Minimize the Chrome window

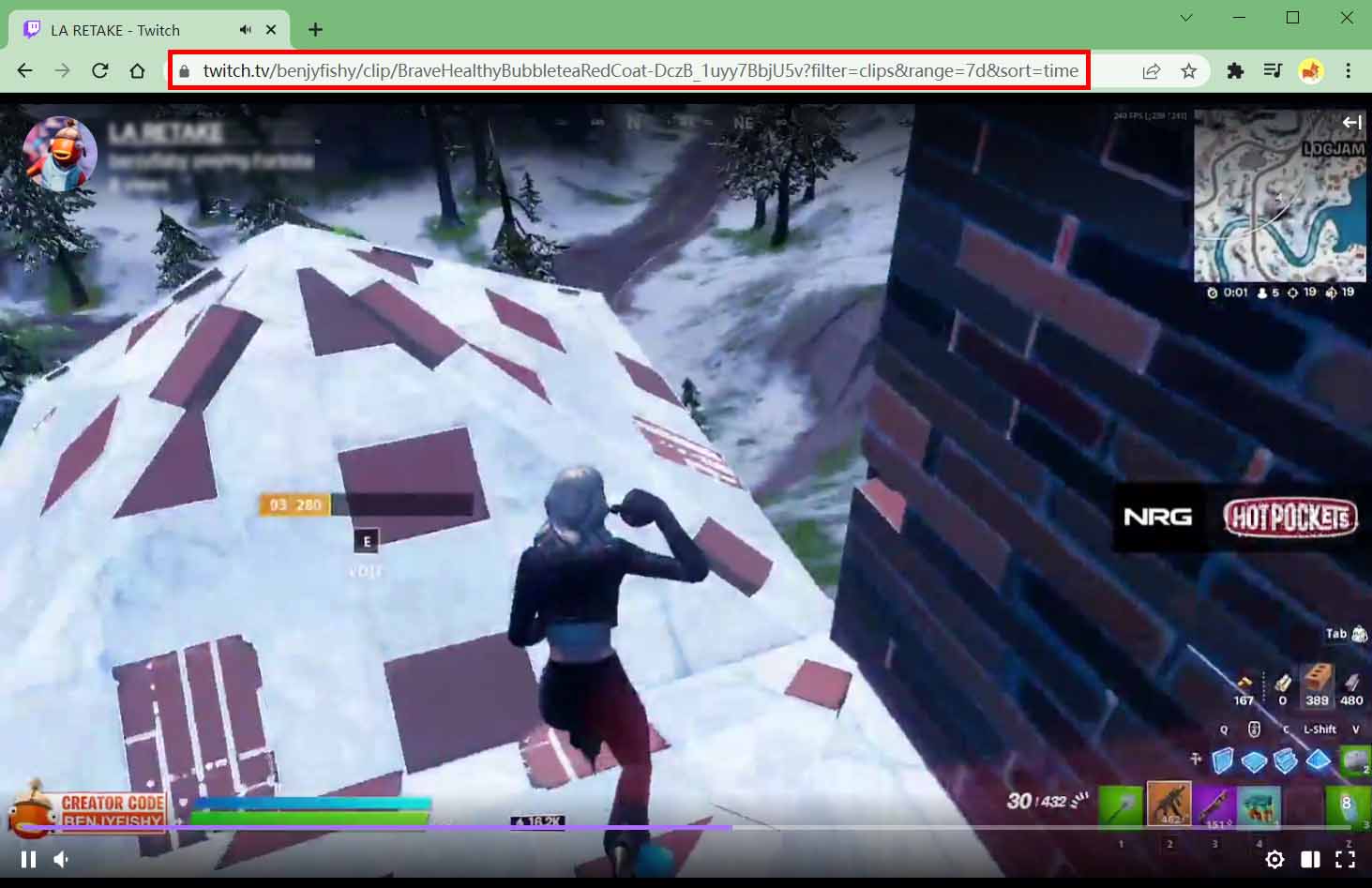coord(1240,18)
